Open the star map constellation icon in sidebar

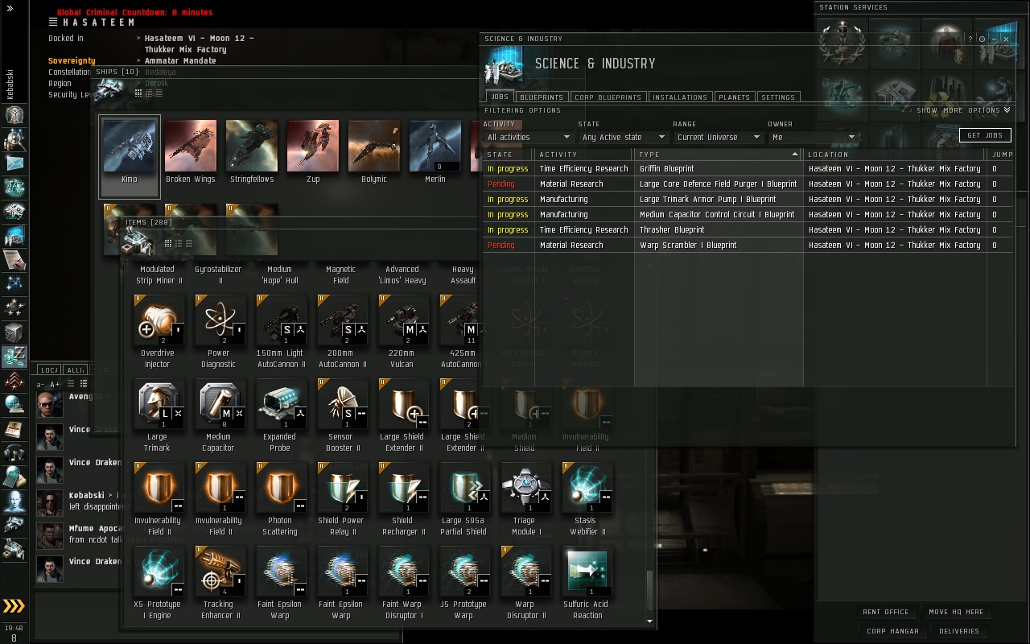14,284
